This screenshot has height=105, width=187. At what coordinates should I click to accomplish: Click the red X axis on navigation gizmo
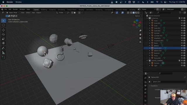140,22
